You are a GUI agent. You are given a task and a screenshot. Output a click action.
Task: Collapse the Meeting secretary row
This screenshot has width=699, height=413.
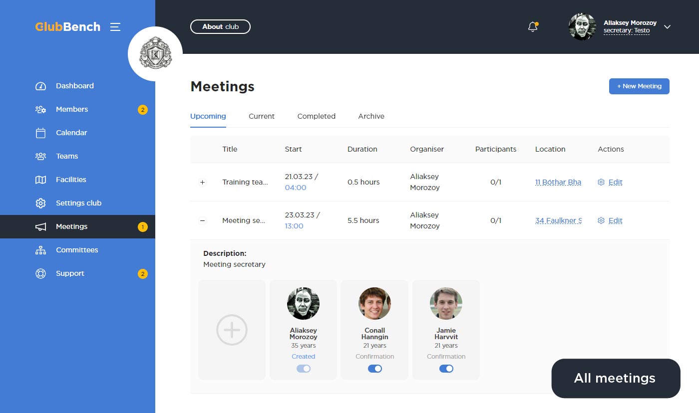[x=202, y=220]
